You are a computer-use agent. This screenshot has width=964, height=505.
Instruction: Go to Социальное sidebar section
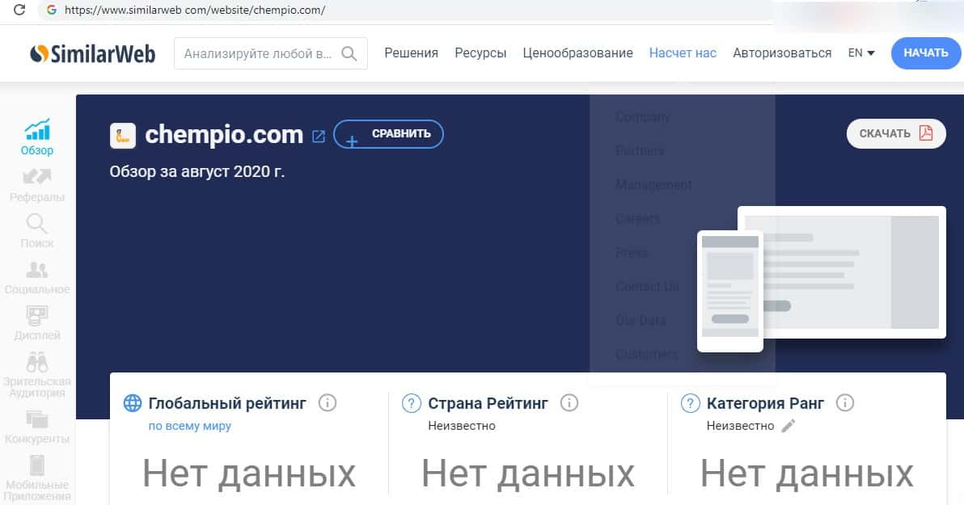click(37, 278)
